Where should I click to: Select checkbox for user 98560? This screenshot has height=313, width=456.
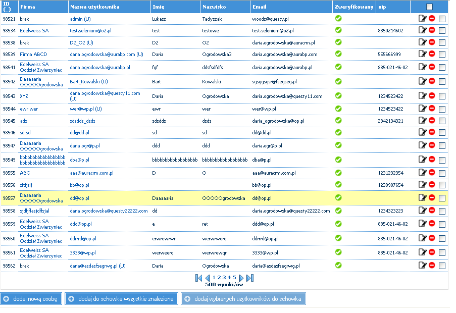(x=442, y=238)
